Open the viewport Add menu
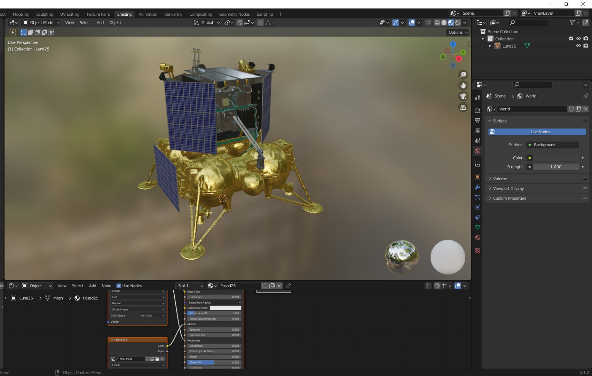 click(x=100, y=23)
